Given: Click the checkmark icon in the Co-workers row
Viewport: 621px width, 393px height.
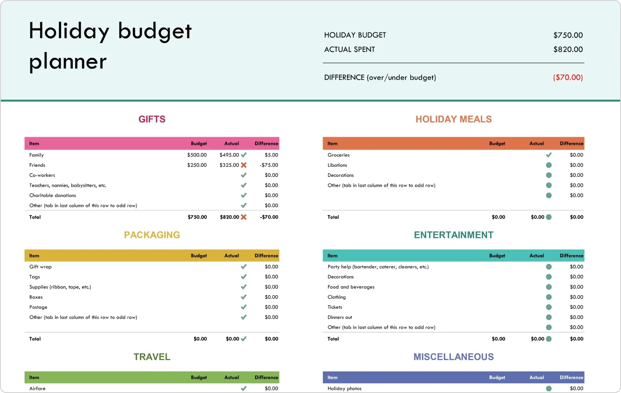Looking at the screenshot, I should [x=244, y=175].
